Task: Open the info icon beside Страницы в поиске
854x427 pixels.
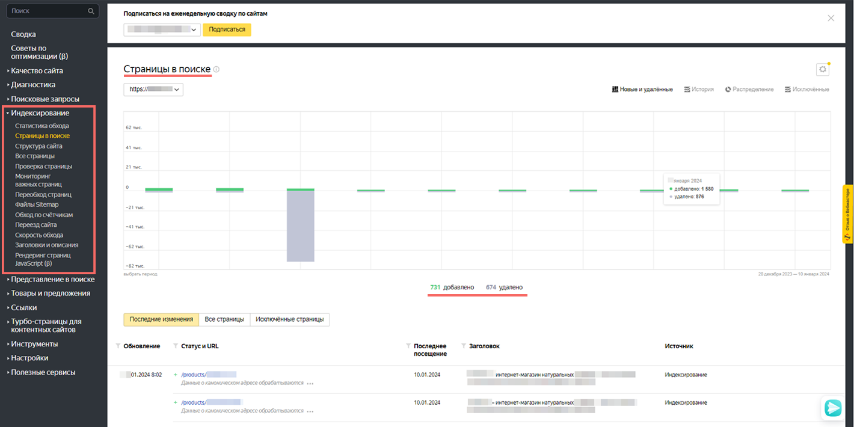Action: (217, 70)
